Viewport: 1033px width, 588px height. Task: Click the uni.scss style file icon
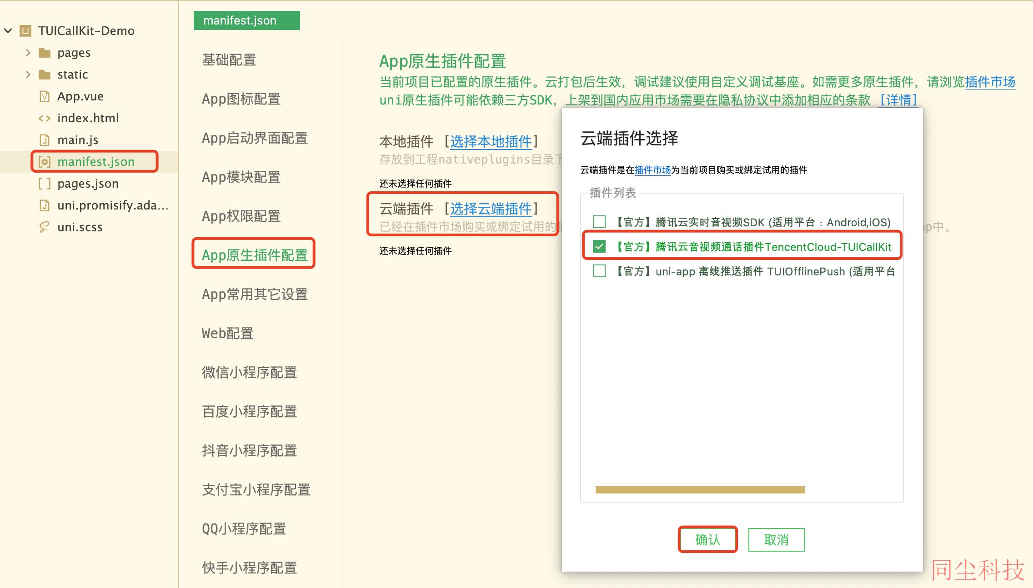(x=45, y=227)
